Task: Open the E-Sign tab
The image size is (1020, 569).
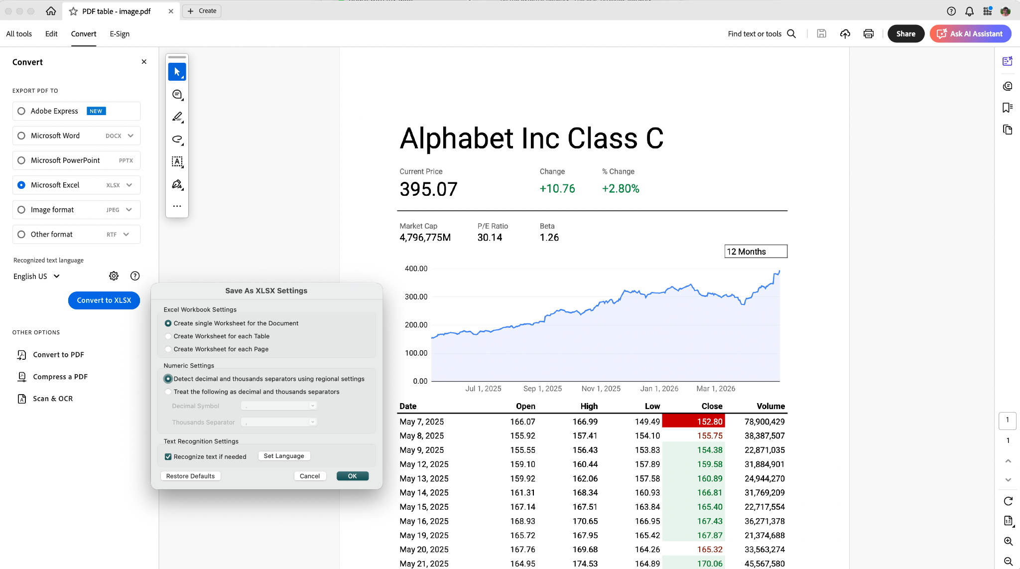Action: point(120,34)
